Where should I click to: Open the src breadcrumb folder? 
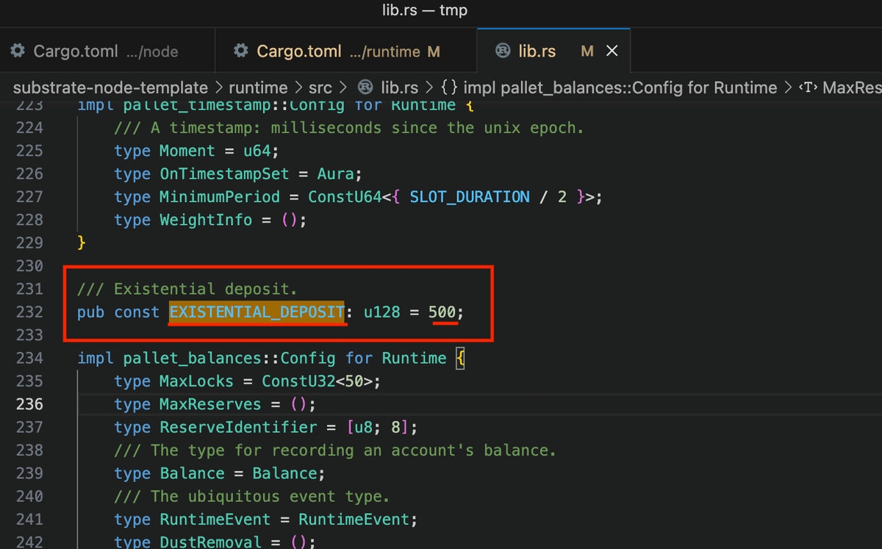pyautogui.click(x=320, y=88)
